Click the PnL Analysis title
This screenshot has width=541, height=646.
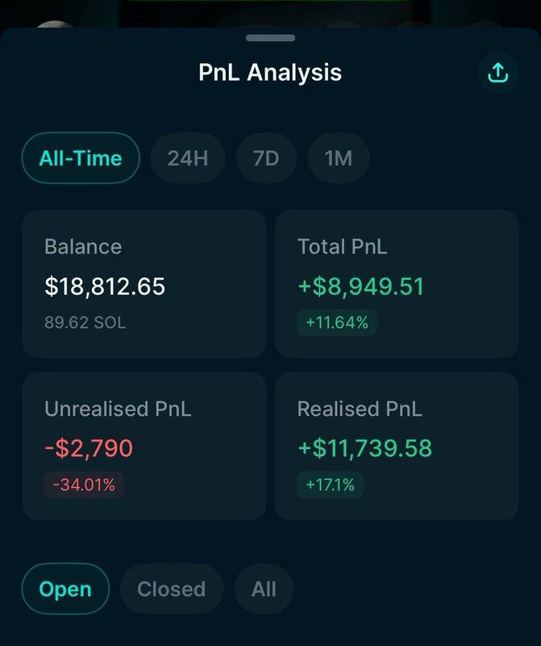[270, 73]
